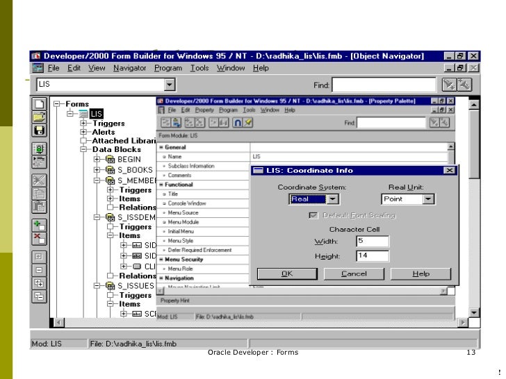Open the Program menu in main window
The height and width of the screenshot is (379, 506).
(x=168, y=68)
